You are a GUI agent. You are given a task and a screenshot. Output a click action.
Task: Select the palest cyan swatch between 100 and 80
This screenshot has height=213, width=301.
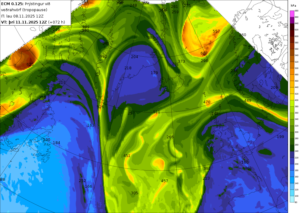(x=292, y=199)
